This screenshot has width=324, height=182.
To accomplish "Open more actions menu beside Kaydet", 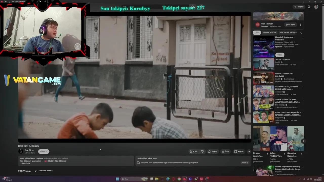I will point(249,151).
